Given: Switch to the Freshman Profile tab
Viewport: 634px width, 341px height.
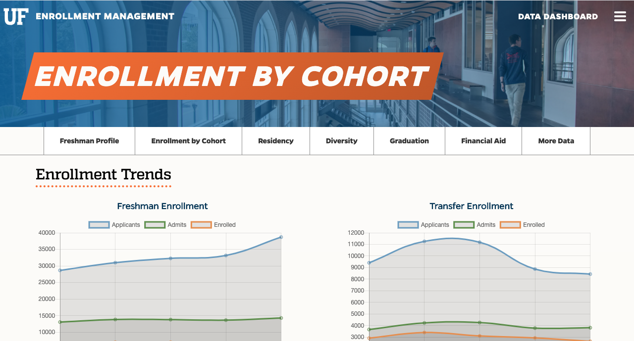Looking at the screenshot, I should (89, 141).
